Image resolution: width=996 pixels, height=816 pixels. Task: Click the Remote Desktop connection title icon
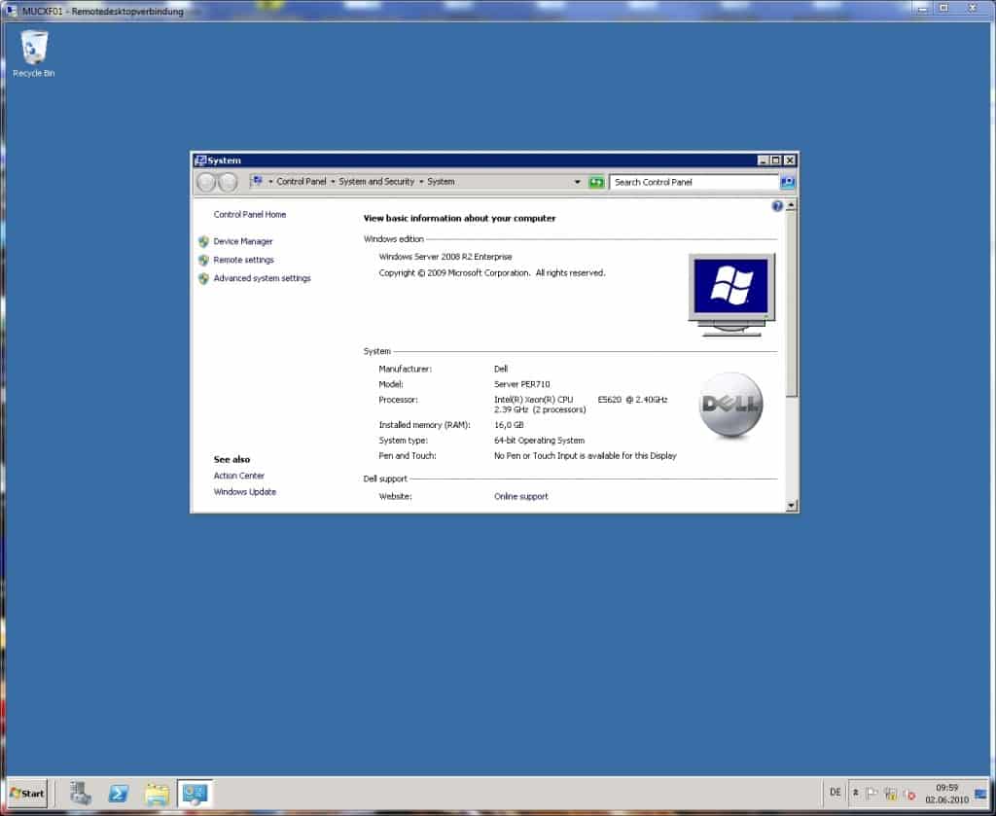pos(12,11)
